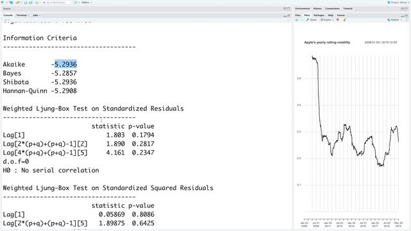Open the Project (None) menu
Image resolution: width=411 pixels, height=231 pixels.
(398, 3)
